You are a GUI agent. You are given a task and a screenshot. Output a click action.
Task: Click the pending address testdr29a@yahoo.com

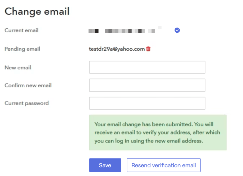tap(117, 49)
